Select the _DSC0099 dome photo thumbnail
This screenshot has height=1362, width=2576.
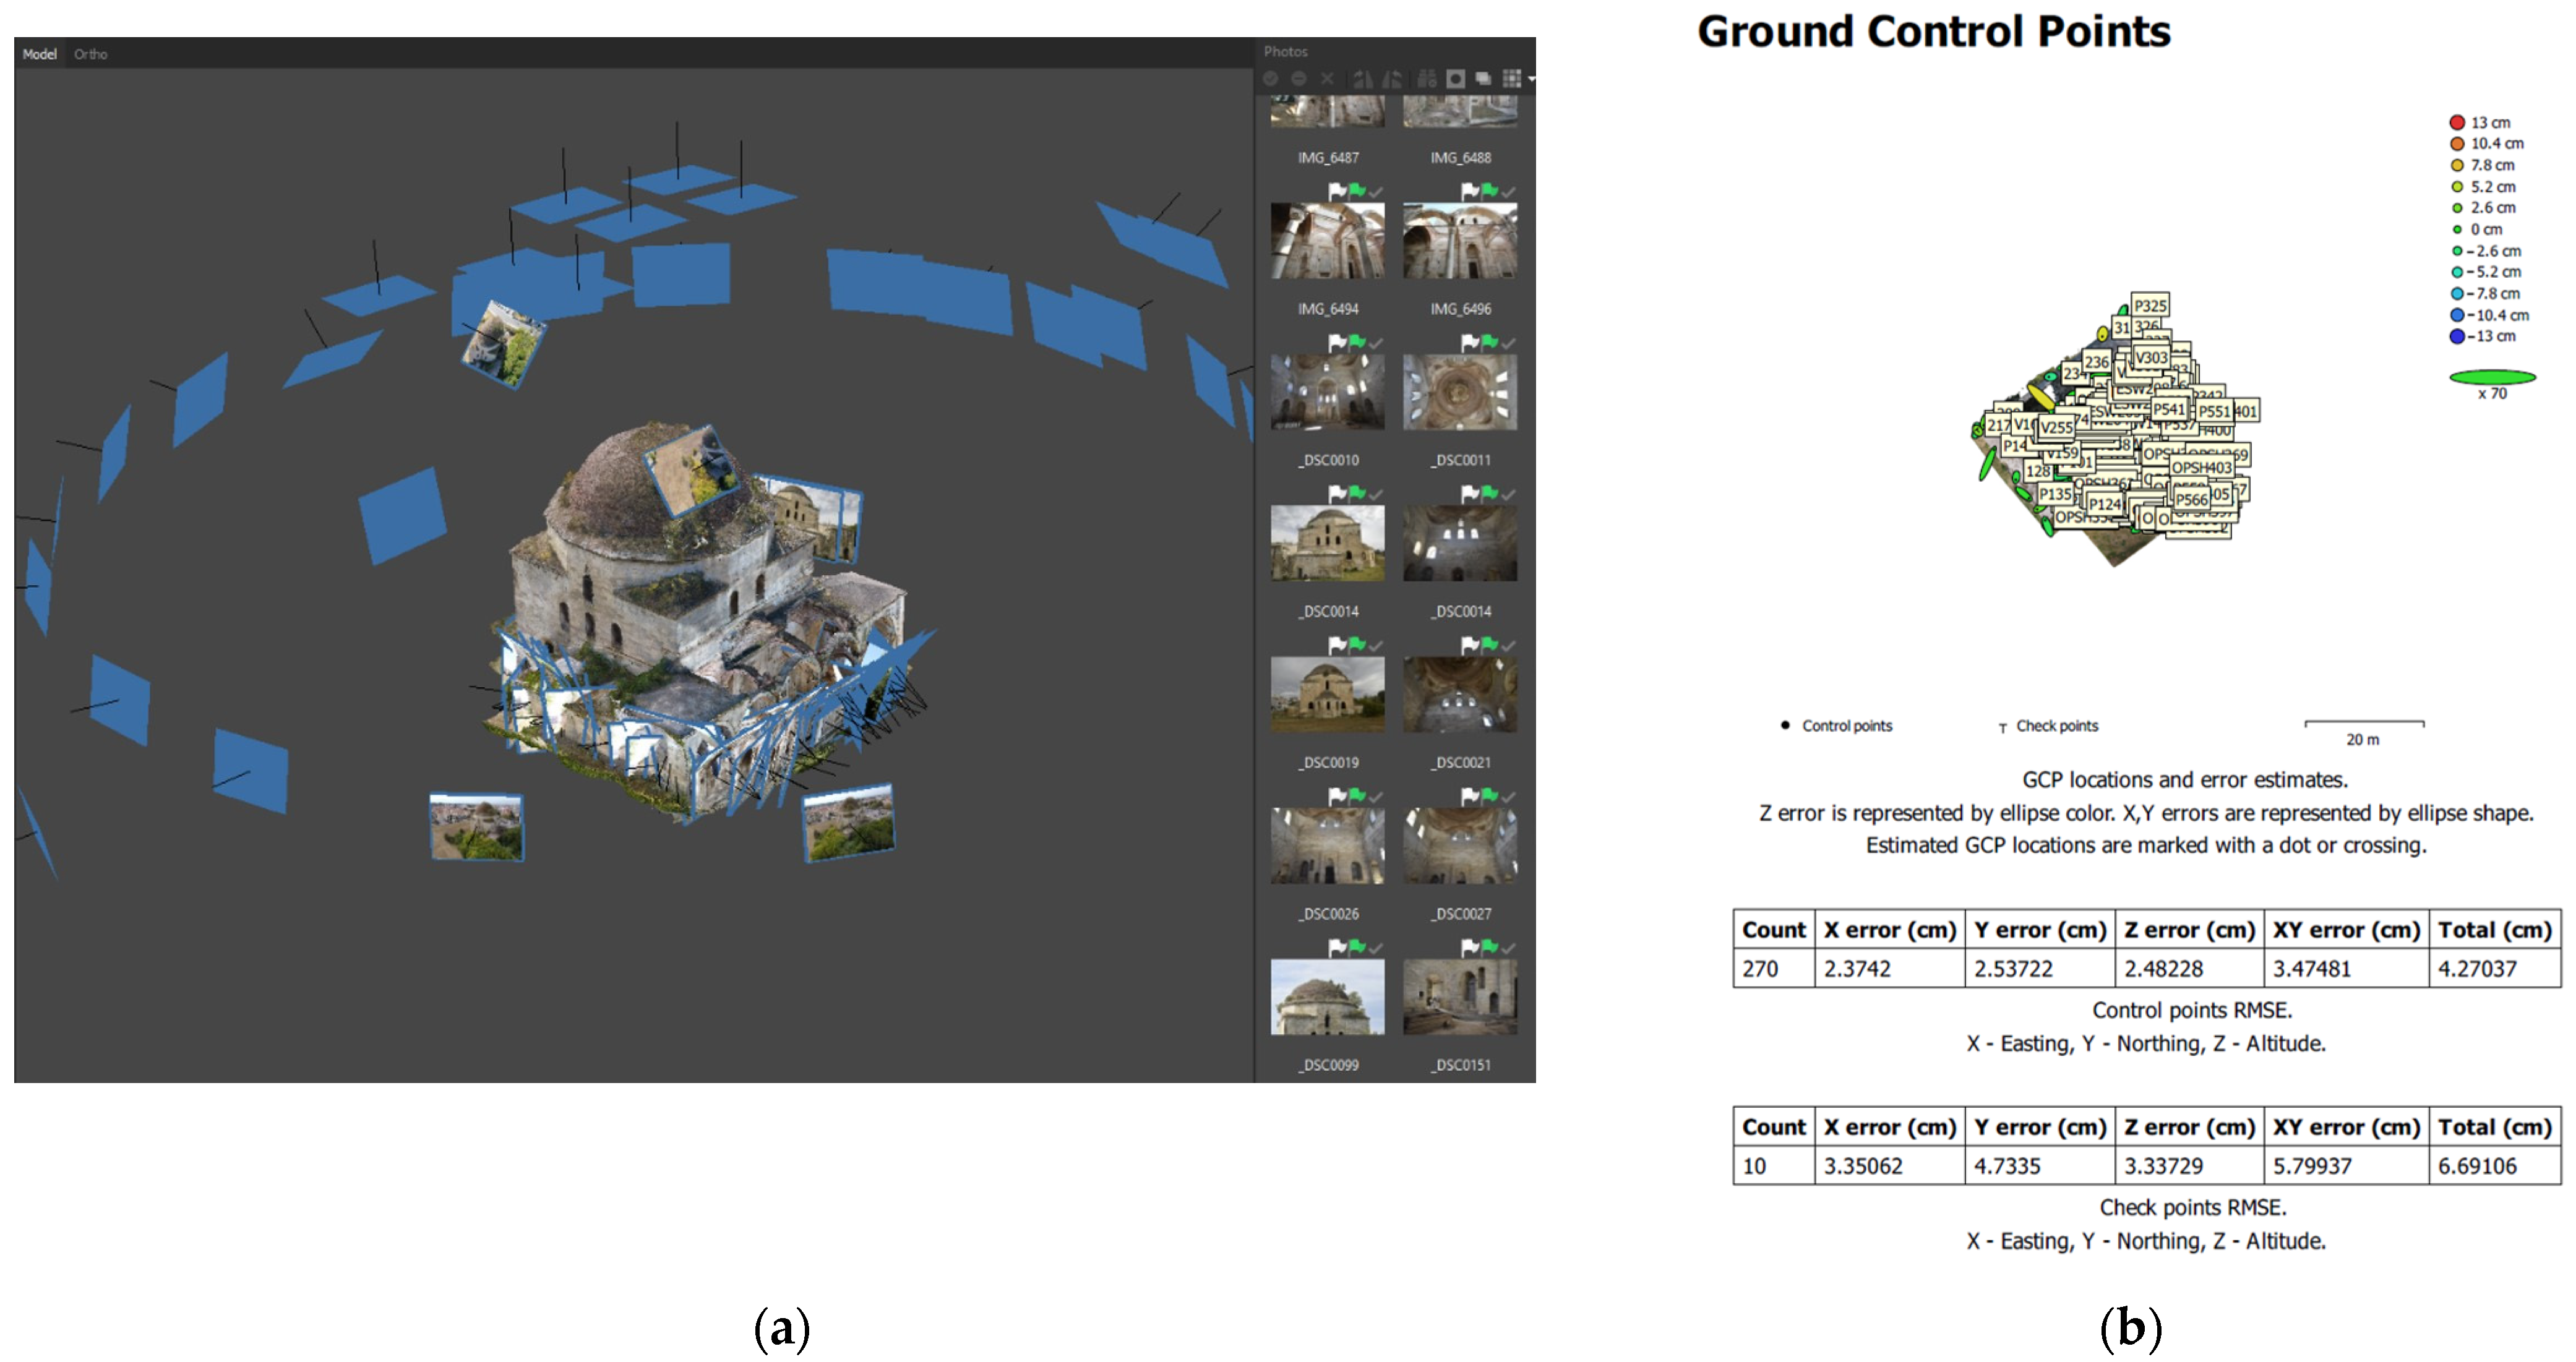click(1327, 997)
